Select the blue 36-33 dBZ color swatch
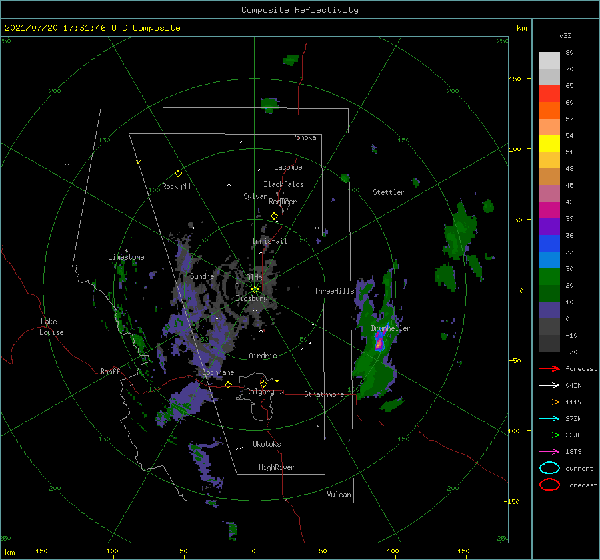 549,244
